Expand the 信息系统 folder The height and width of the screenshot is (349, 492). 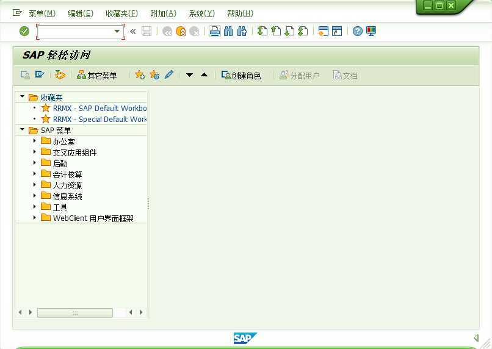tap(35, 196)
